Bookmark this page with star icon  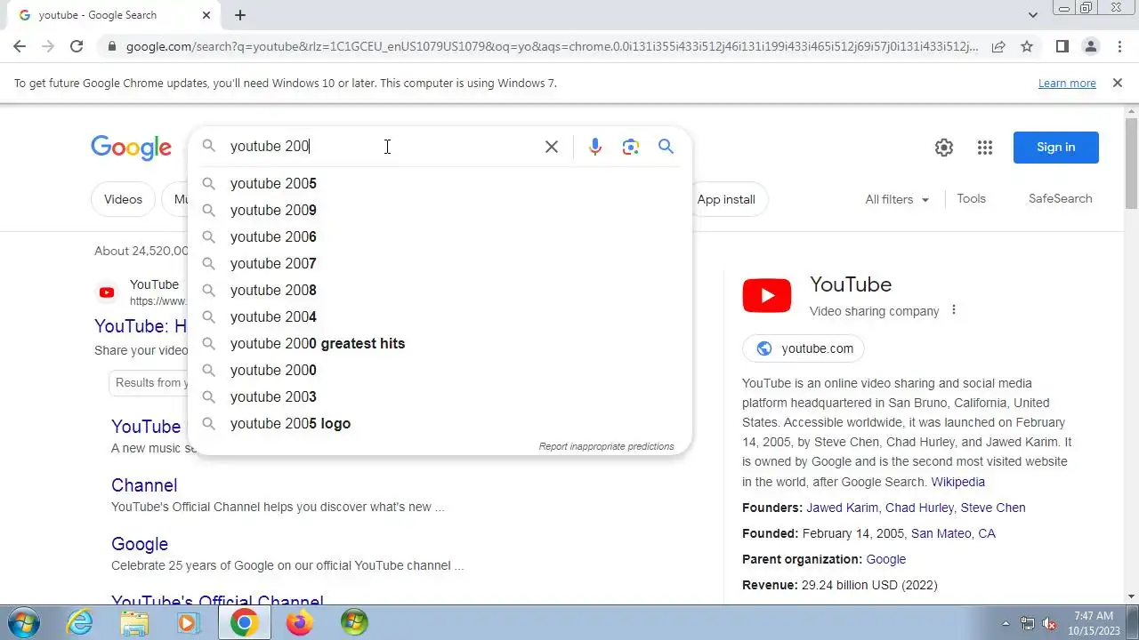click(1027, 46)
